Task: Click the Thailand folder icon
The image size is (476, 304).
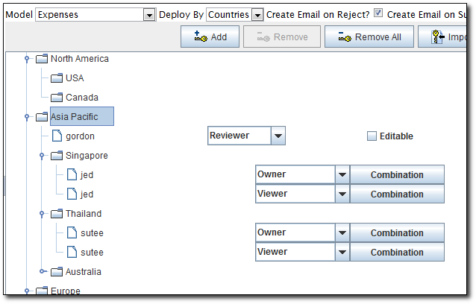Action: 57,214
